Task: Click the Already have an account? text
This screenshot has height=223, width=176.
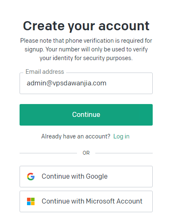Action: 76,136
